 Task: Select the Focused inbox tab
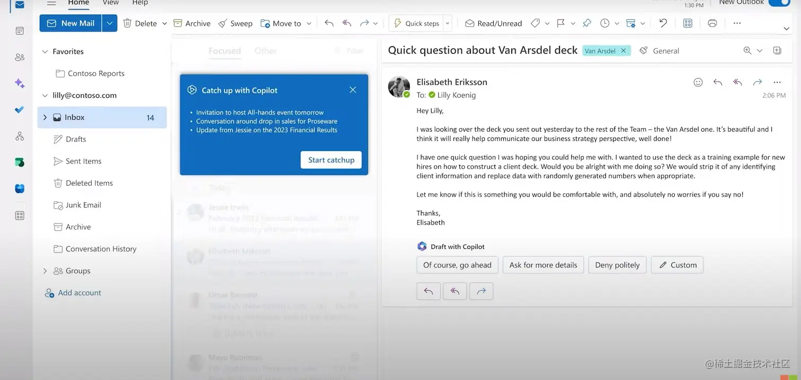tap(225, 51)
